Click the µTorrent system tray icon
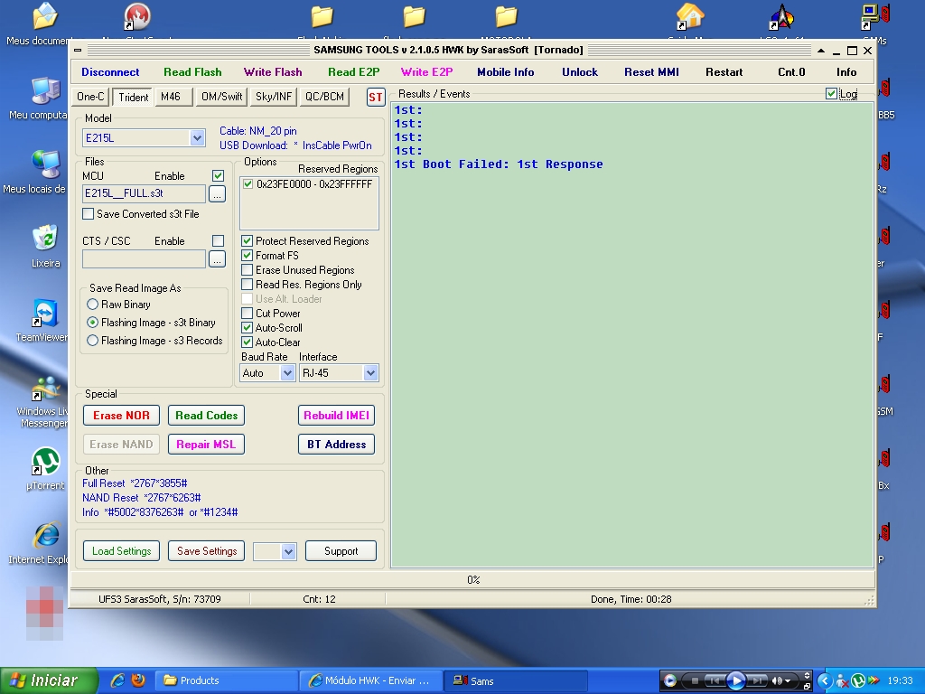The height and width of the screenshot is (694, 925). pos(858,680)
